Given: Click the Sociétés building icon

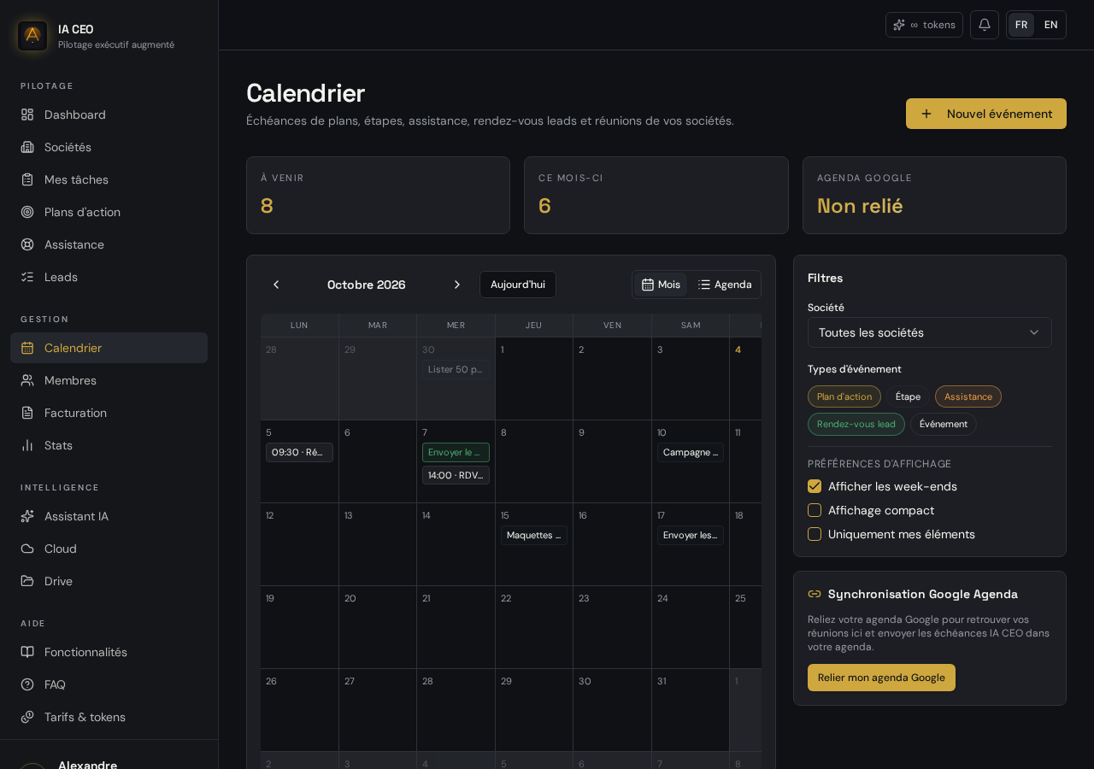Looking at the screenshot, I should [27, 147].
